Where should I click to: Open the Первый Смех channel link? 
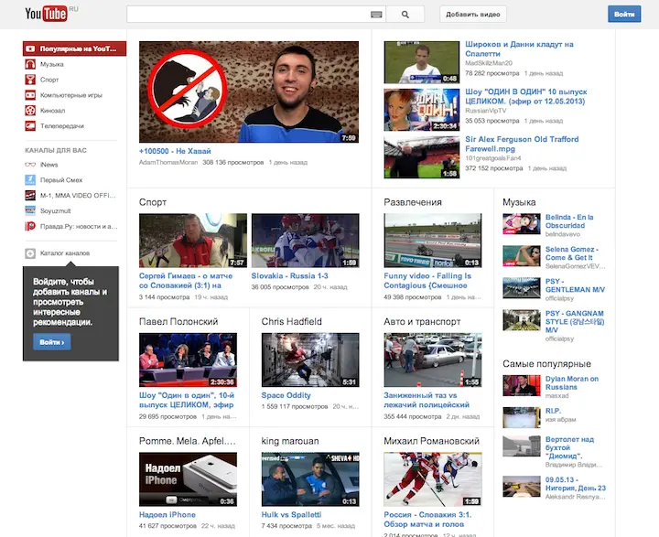61,180
